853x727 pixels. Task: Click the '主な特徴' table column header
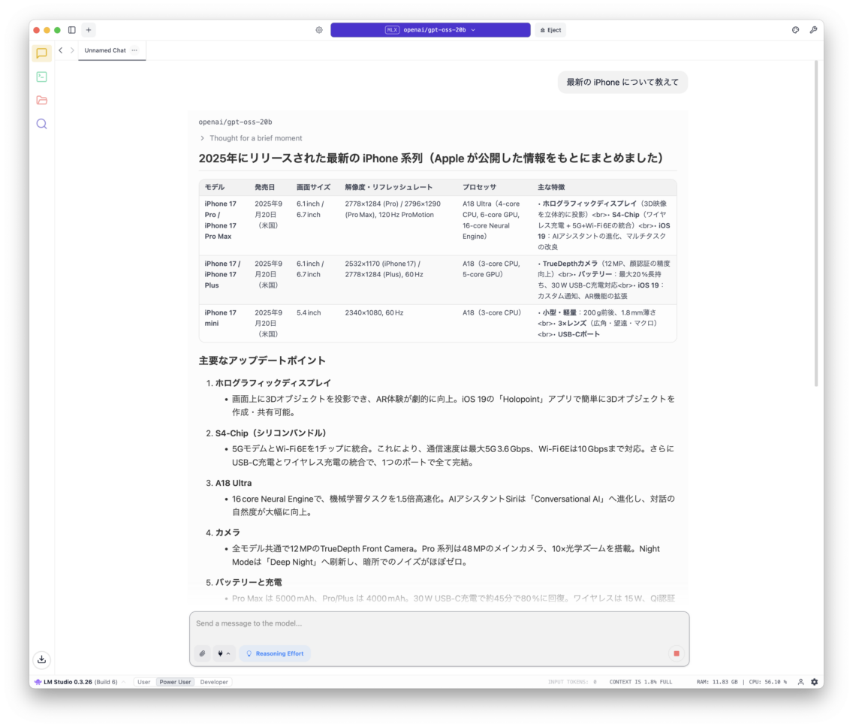(x=551, y=187)
